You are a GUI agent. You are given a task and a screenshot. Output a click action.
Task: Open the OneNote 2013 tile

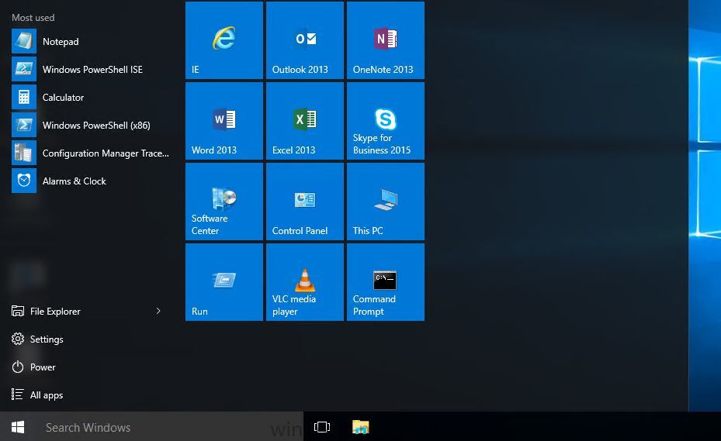[385, 40]
